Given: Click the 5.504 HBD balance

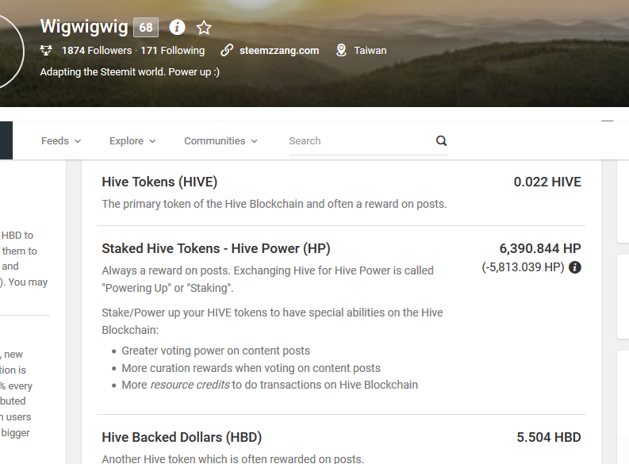Looking at the screenshot, I should (549, 437).
